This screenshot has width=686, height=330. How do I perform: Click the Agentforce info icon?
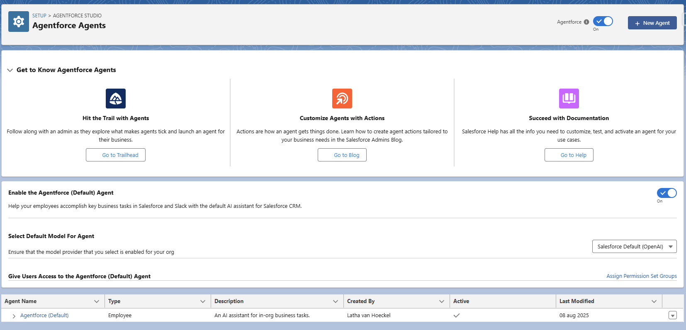[x=586, y=22]
